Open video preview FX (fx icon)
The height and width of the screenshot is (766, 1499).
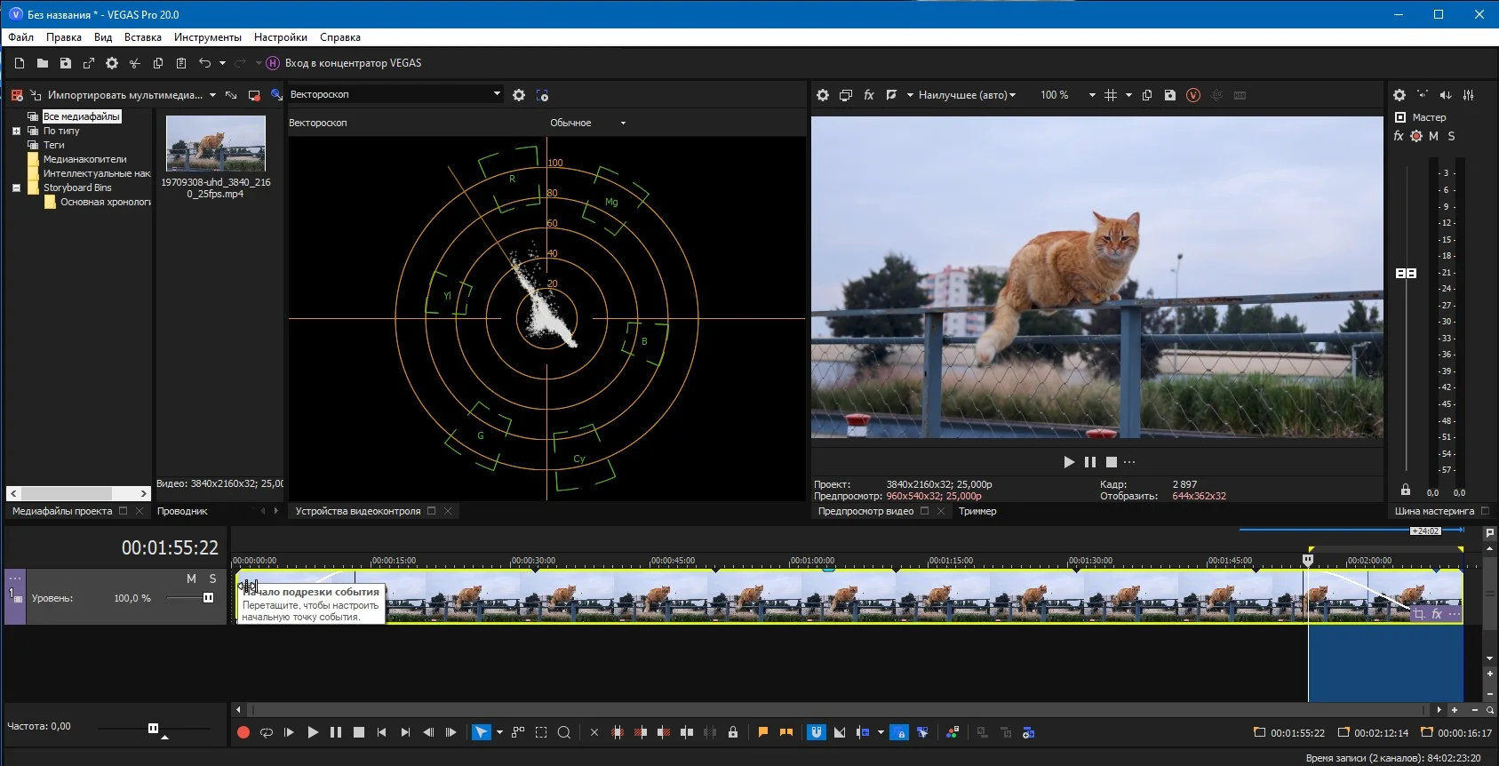point(869,95)
